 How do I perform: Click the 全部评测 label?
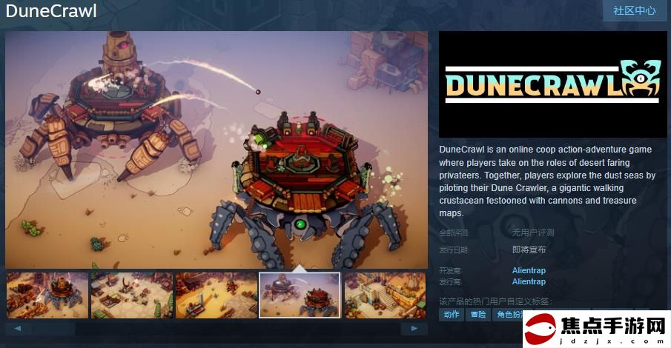(x=454, y=233)
